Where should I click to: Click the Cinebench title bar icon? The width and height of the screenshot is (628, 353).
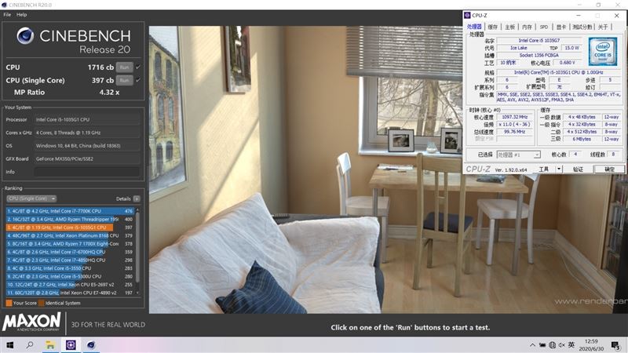pos(4,5)
